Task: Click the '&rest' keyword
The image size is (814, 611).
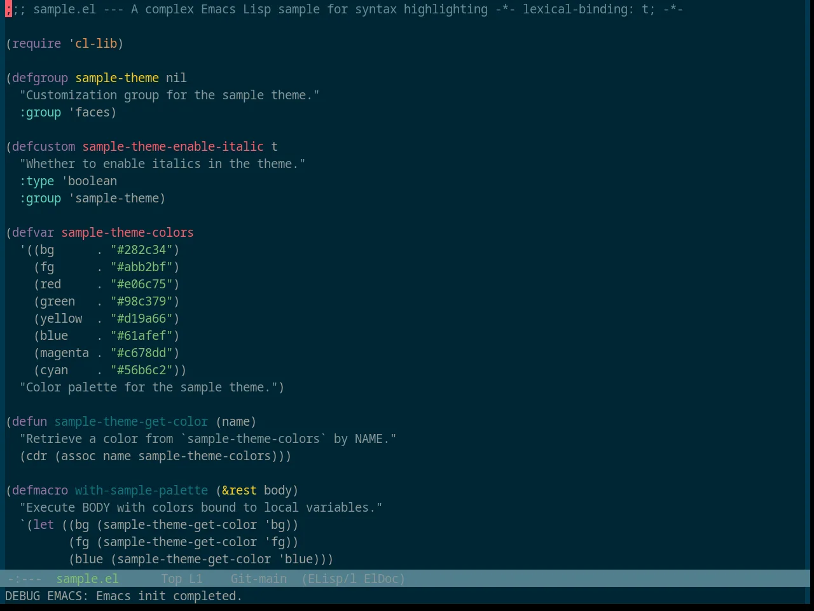Action: [x=239, y=490]
